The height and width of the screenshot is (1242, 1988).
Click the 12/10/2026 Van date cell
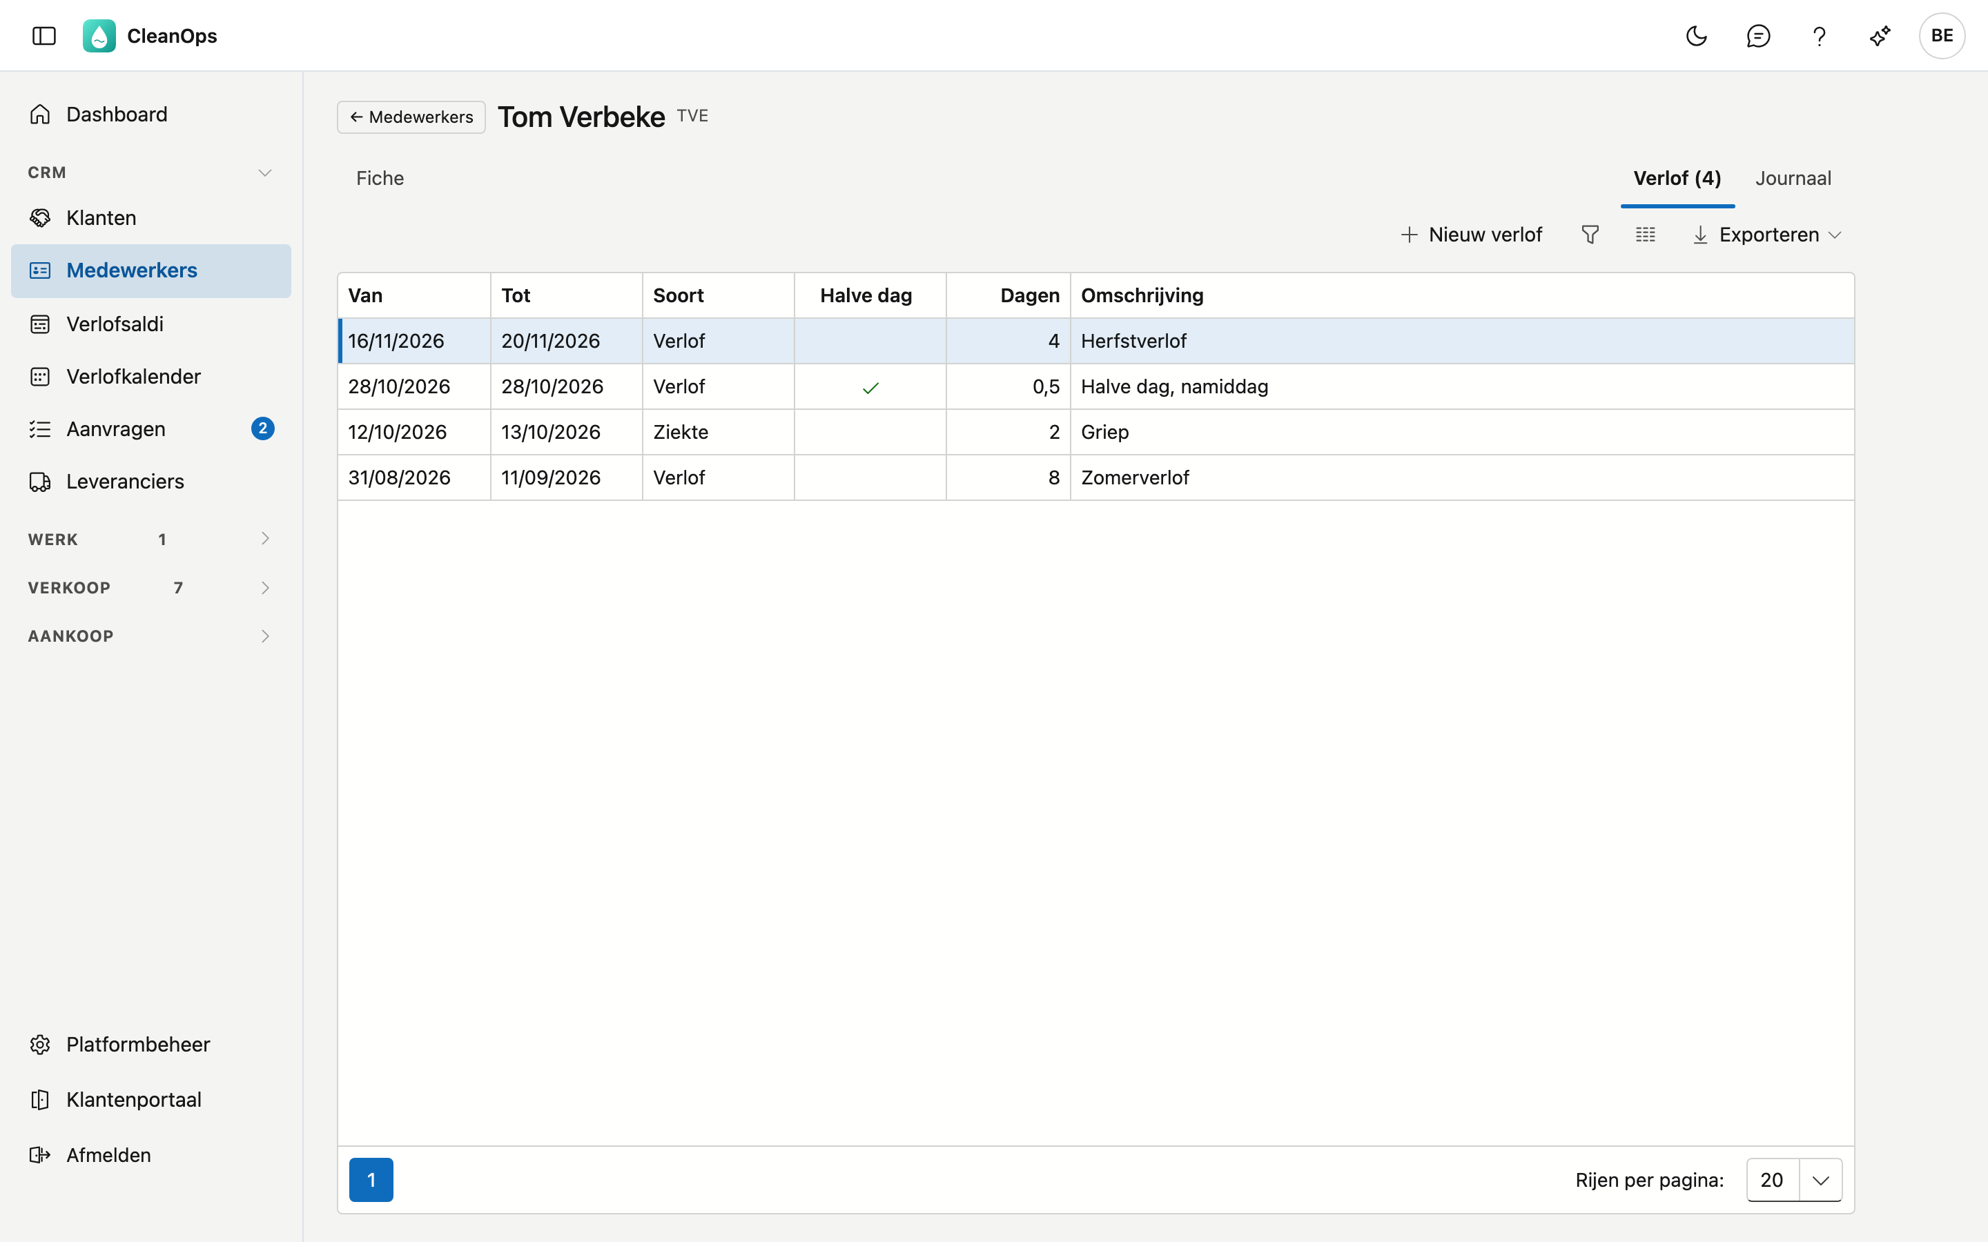pyautogui.click(x=414, y=432)
